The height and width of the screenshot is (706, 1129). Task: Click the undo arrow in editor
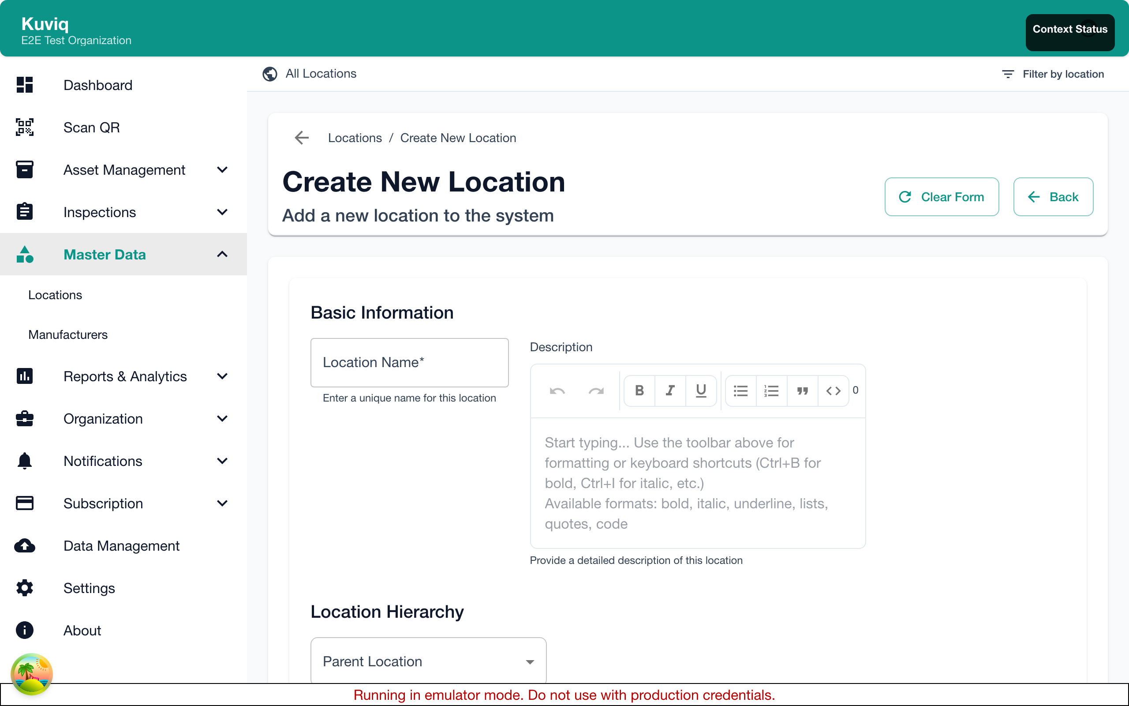[x=557, y=391]
